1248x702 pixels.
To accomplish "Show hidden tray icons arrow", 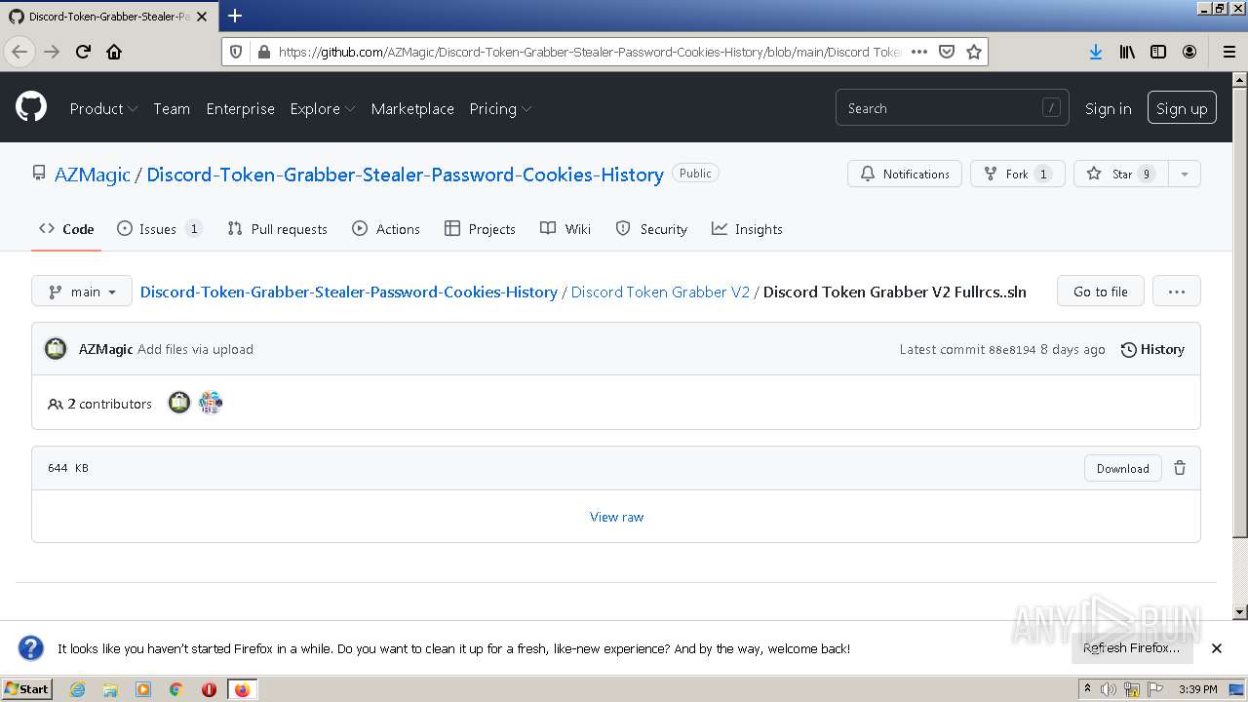I will tap(1088, 689).
